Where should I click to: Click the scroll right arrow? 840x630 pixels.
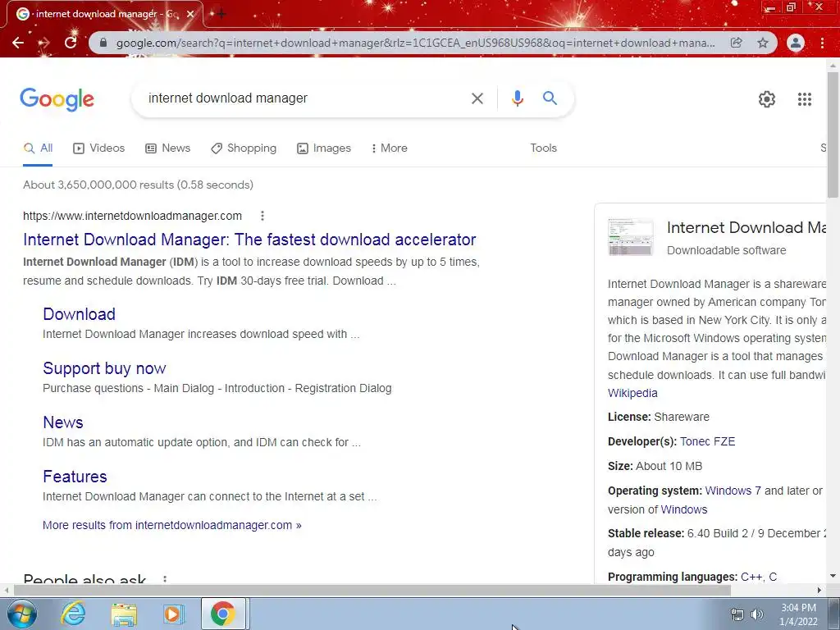tap(819, 591)
